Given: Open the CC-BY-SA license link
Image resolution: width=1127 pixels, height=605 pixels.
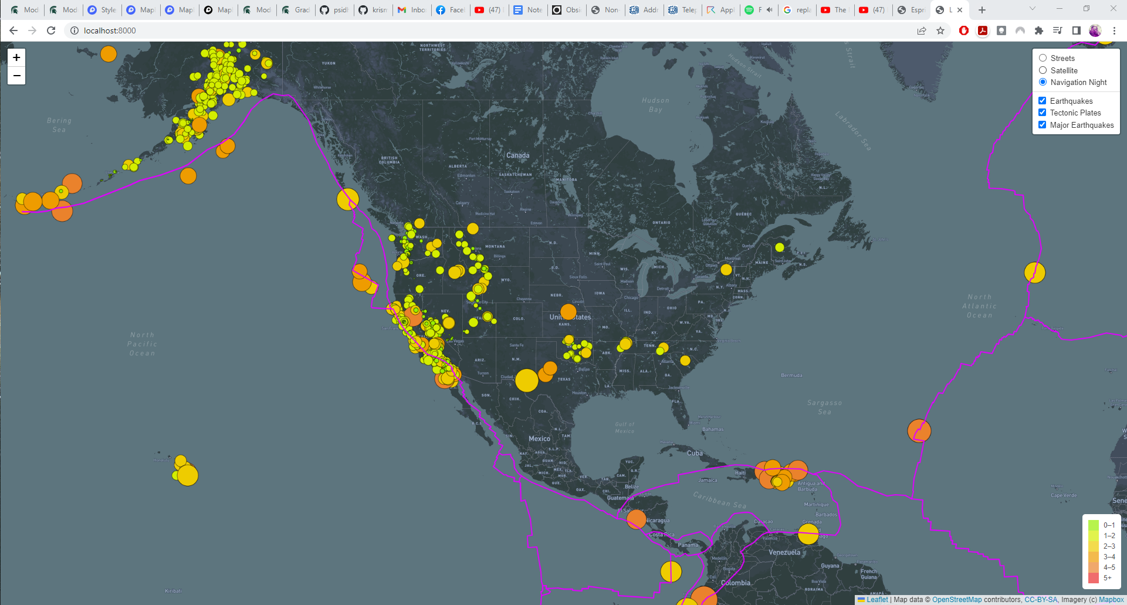Looking at the screenshot, I should tap(1041, 600).
